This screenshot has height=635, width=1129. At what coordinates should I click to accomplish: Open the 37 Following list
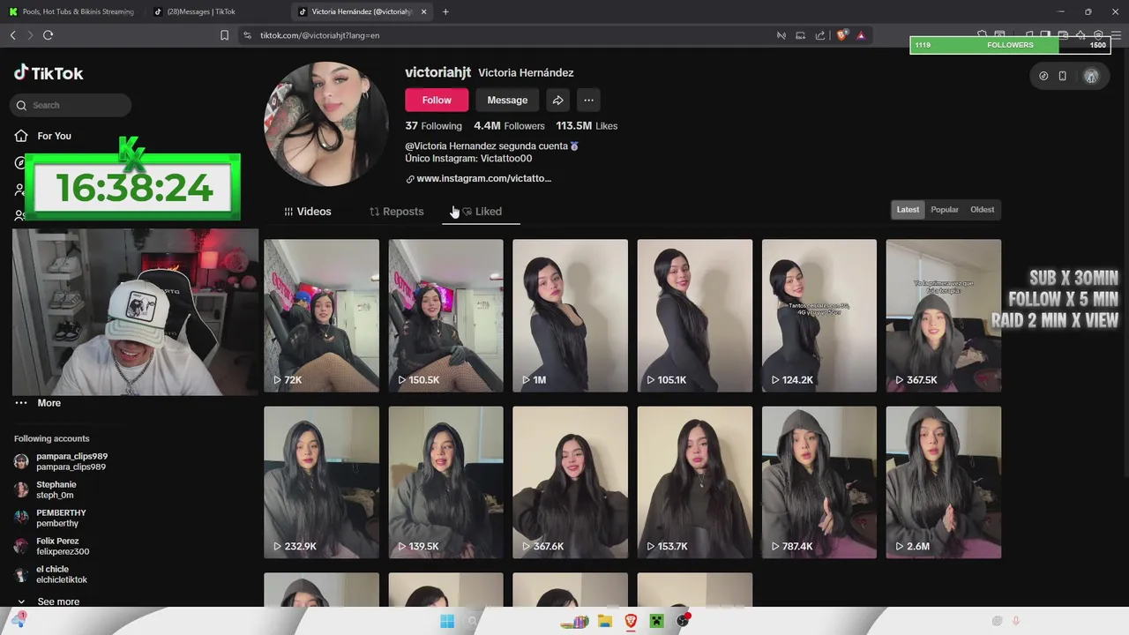click(x=433, y=126)
